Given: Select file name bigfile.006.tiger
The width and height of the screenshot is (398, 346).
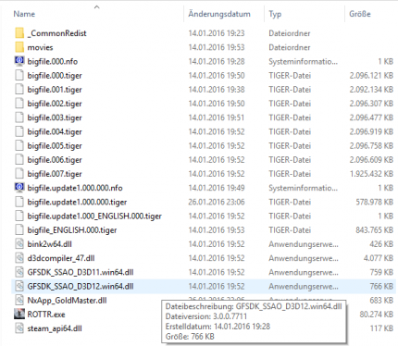Looking at the screenshot, I should pyautogui.click(x=55, y=160).
